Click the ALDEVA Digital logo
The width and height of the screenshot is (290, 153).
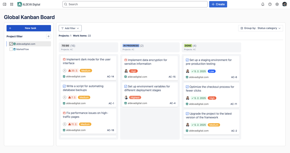(29, 4)
